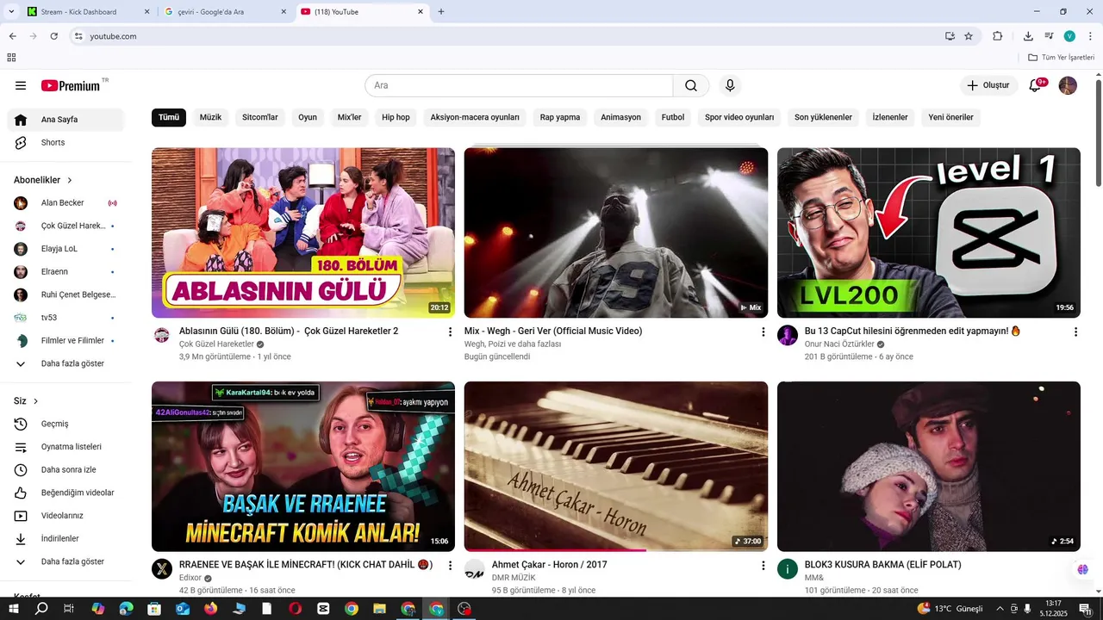Image resolution: width=1103 pixels, height=620 pixels.
Task: Play the BLOK3 KUSURA BAKMA thumbnail
Action: (928, 466)
